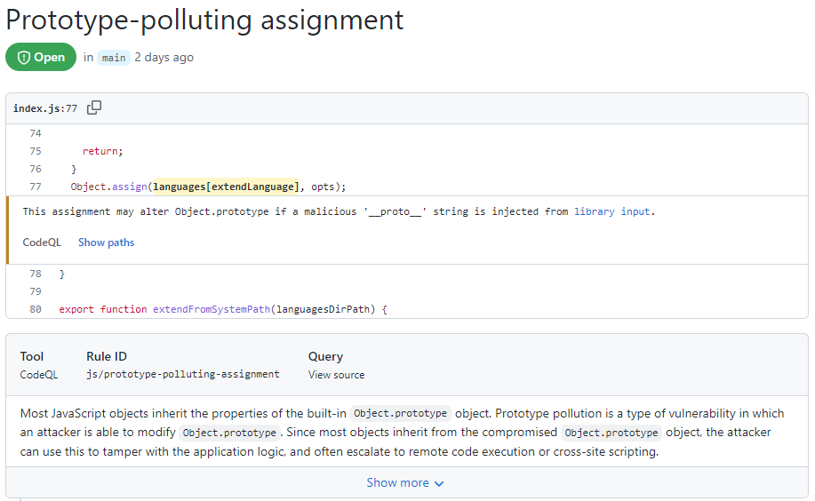Click the shield icon in Open badge

(24, 58)
